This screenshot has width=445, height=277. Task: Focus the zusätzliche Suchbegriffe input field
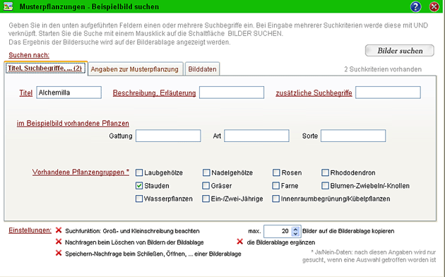(388, 93)
